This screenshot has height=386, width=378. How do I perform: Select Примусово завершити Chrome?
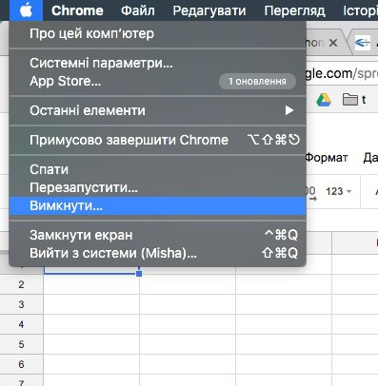(x=157, y=140)
